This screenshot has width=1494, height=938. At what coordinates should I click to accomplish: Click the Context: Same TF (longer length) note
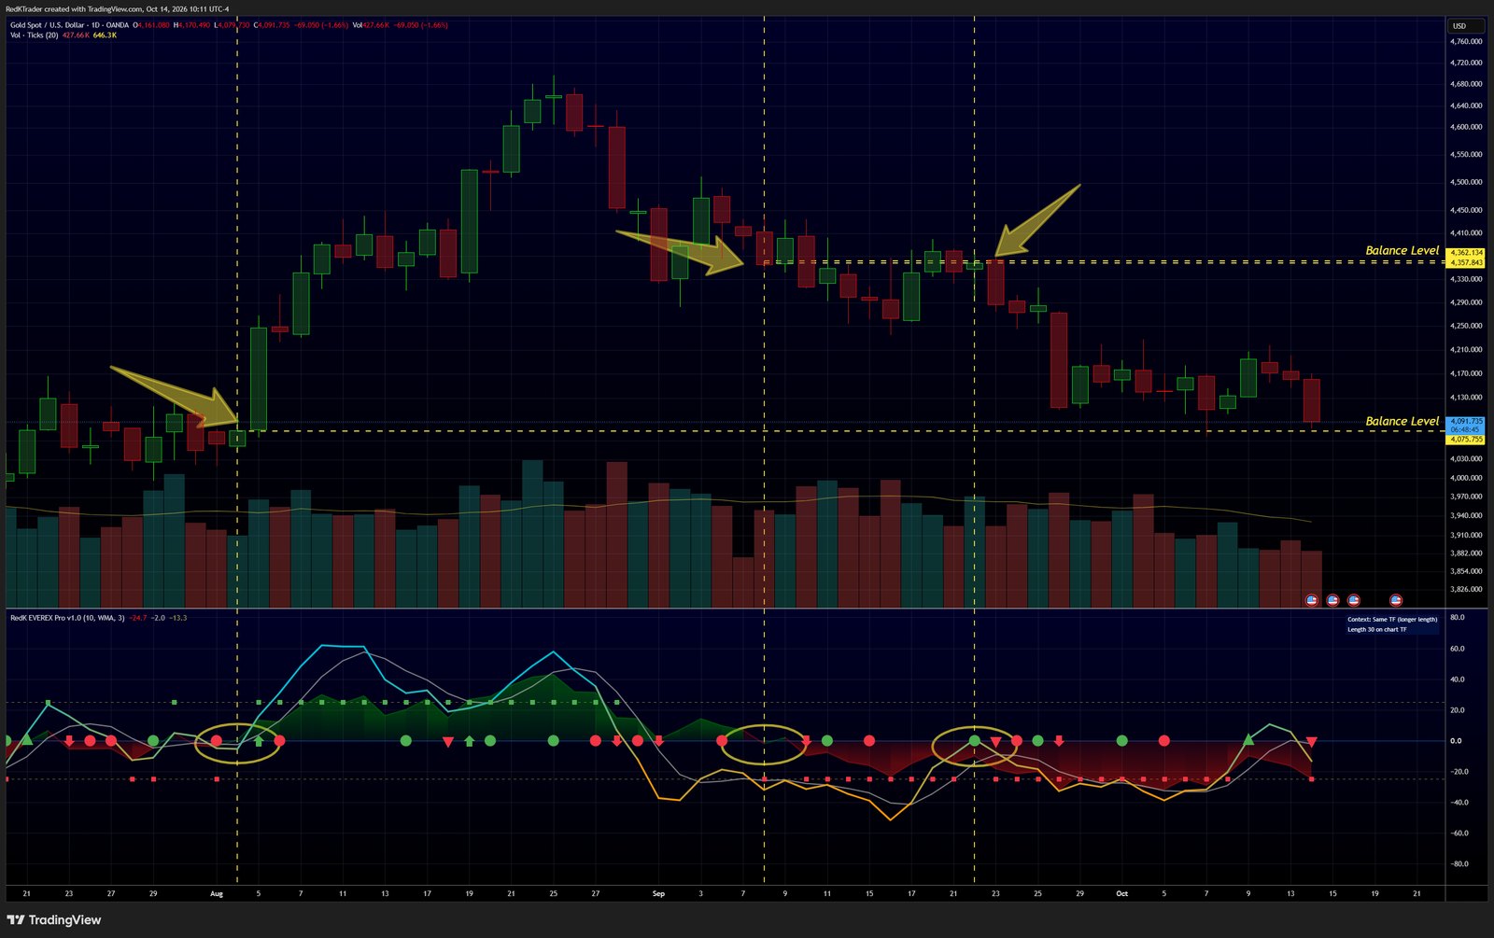[x=1392, y=620]
